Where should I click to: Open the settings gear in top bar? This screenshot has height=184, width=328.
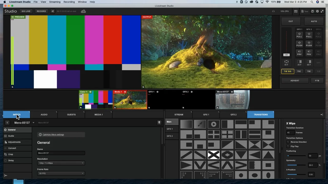pyautogui.click(x=317, y=11)
